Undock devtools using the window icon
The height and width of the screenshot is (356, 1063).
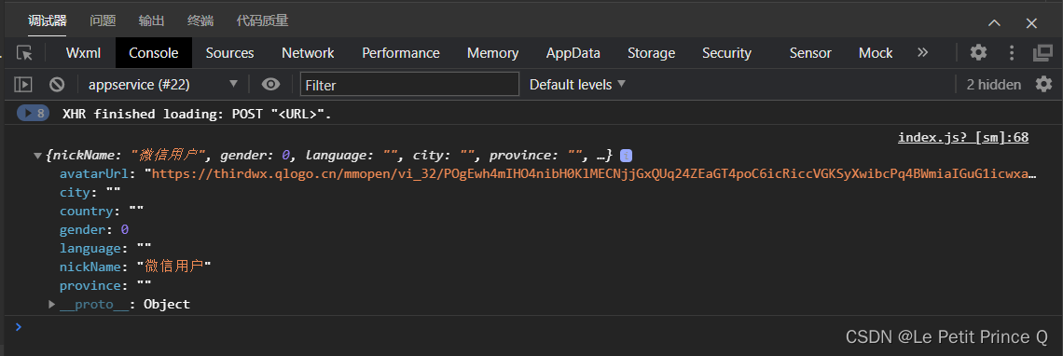pos(1042,53)
